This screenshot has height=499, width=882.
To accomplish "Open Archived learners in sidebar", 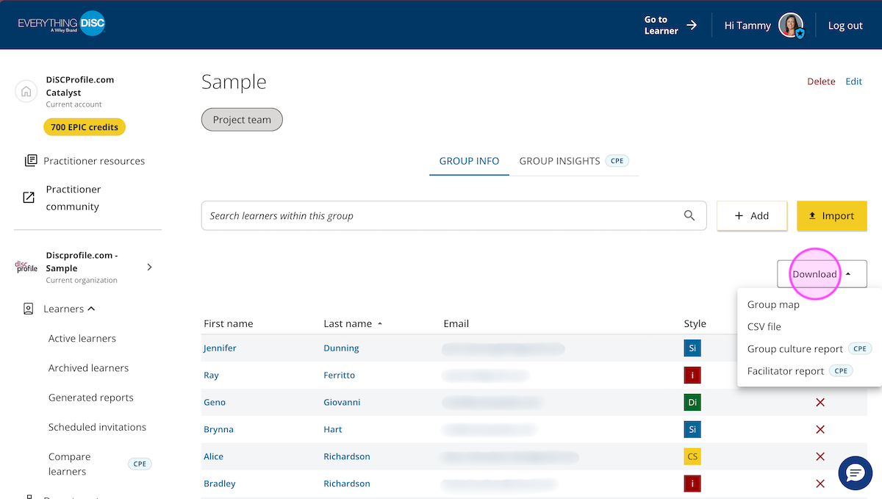I will [88, 367].
